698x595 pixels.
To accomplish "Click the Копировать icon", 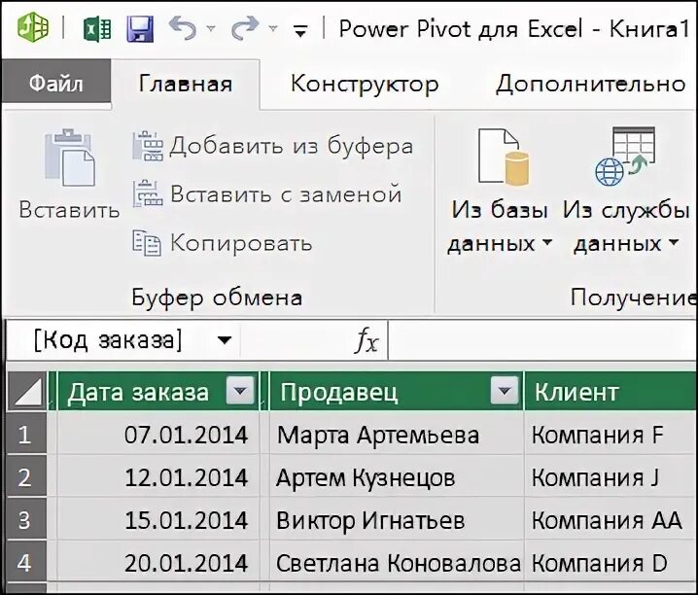I will pos(147,243).
